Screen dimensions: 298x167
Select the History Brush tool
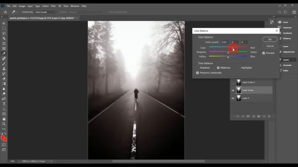click(x=4, y=74)
